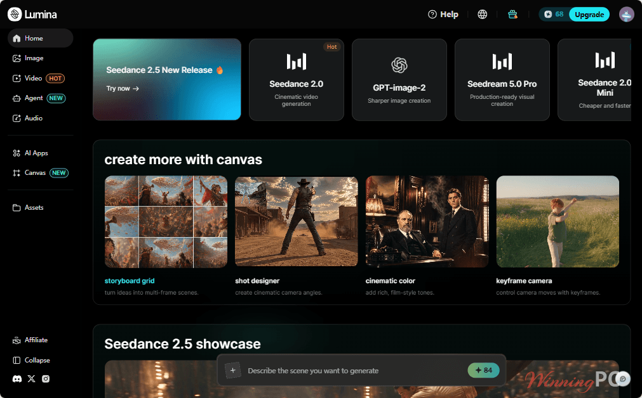
Task: Open the Seedance 2.0 Mini card
Action: pyautogui.click(x=594, y=80)
